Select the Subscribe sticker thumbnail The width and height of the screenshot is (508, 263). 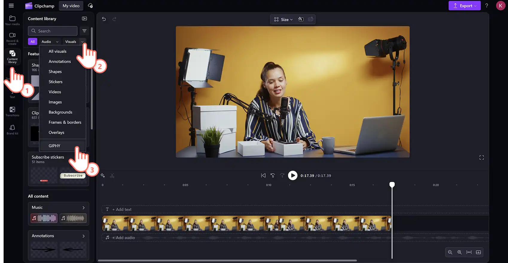click(x=73, y=176)
